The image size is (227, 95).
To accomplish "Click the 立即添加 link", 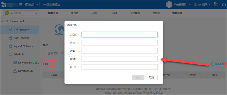I will point(158,92).
